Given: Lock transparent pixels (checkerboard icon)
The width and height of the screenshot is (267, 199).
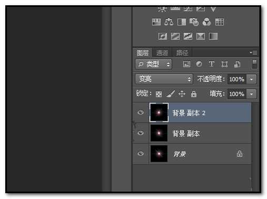Looking at the screenshot, I should click(x=159, y=94).
